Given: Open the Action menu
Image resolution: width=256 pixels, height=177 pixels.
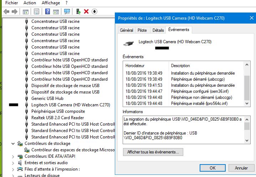Looking at the screenshot, I should (30, 3).
